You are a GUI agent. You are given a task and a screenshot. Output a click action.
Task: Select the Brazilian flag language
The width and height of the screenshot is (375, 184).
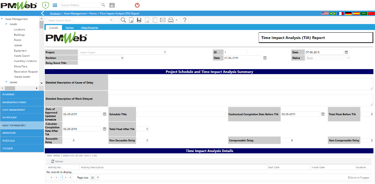(x=332, y=13)
